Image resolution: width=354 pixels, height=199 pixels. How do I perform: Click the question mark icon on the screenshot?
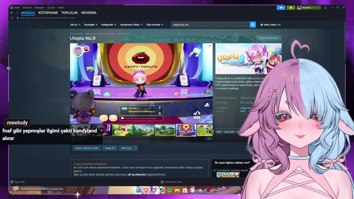[210, 46]
